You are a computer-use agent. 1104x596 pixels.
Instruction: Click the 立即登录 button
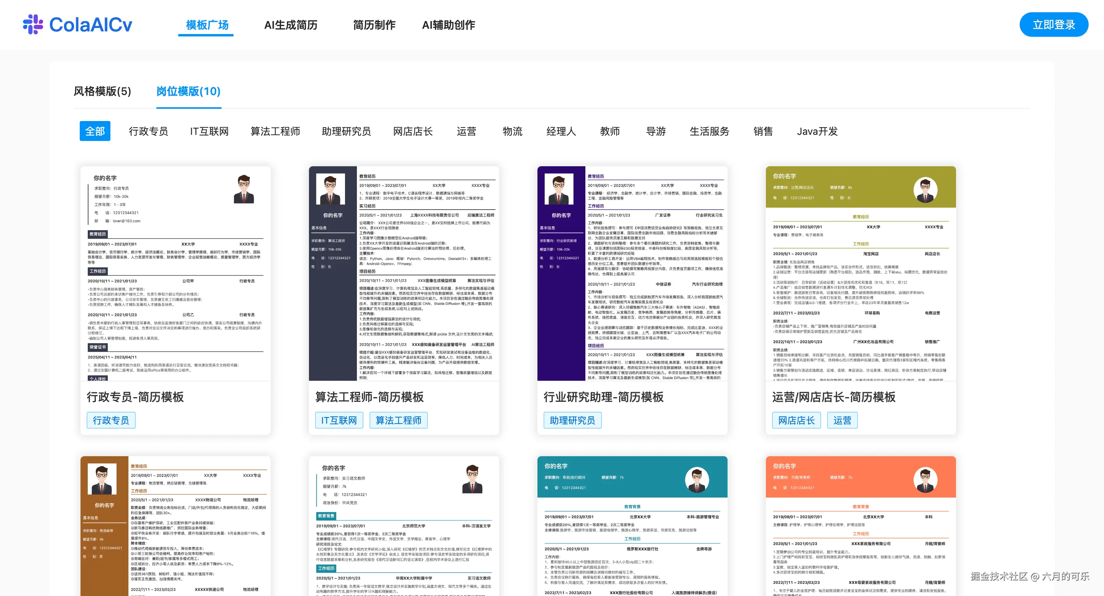tap(1054, 25)
